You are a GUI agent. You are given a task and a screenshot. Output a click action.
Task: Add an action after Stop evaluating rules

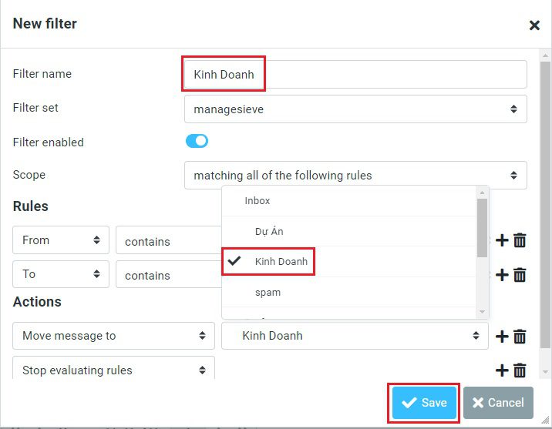pos(502,370)
